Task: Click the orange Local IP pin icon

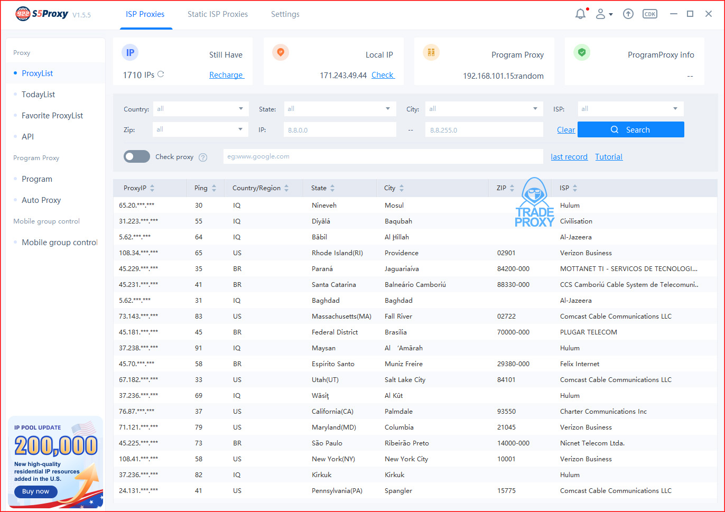Action: click(281, 52)
